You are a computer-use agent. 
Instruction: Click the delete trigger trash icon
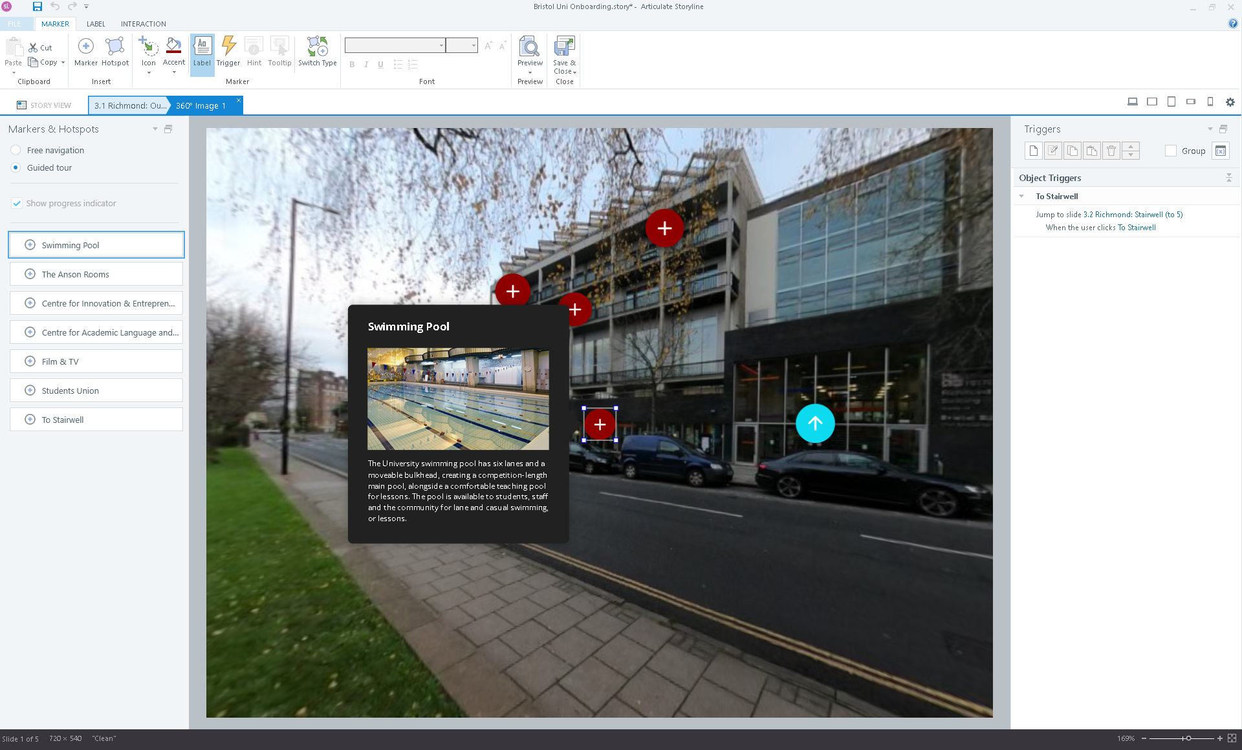(x=1111, y=151)
